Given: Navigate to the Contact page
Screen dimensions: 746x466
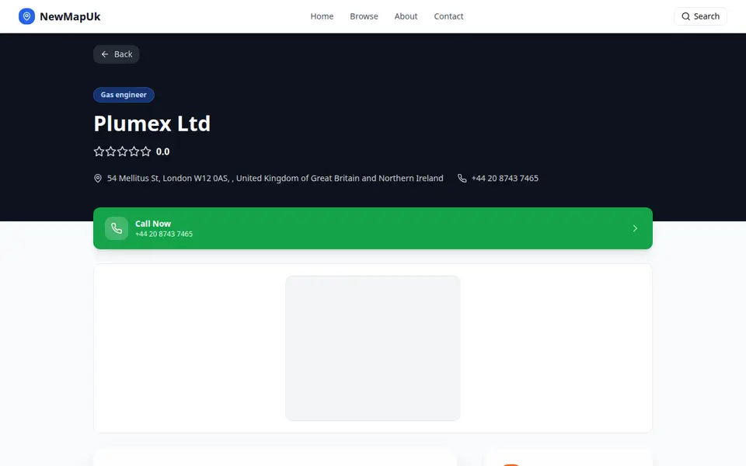Looking at the screenshot, I should (x=448, y=16).
